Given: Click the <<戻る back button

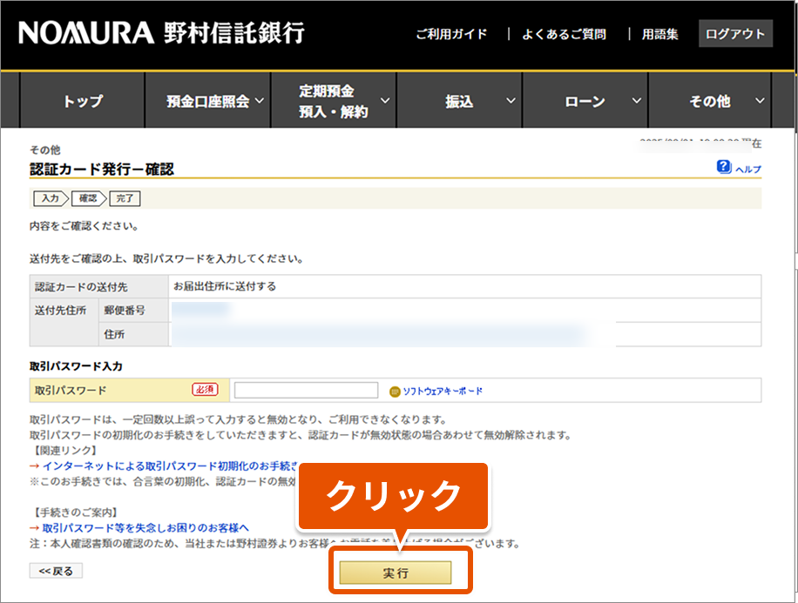Looking at the screenshot, I should [56, 571].
